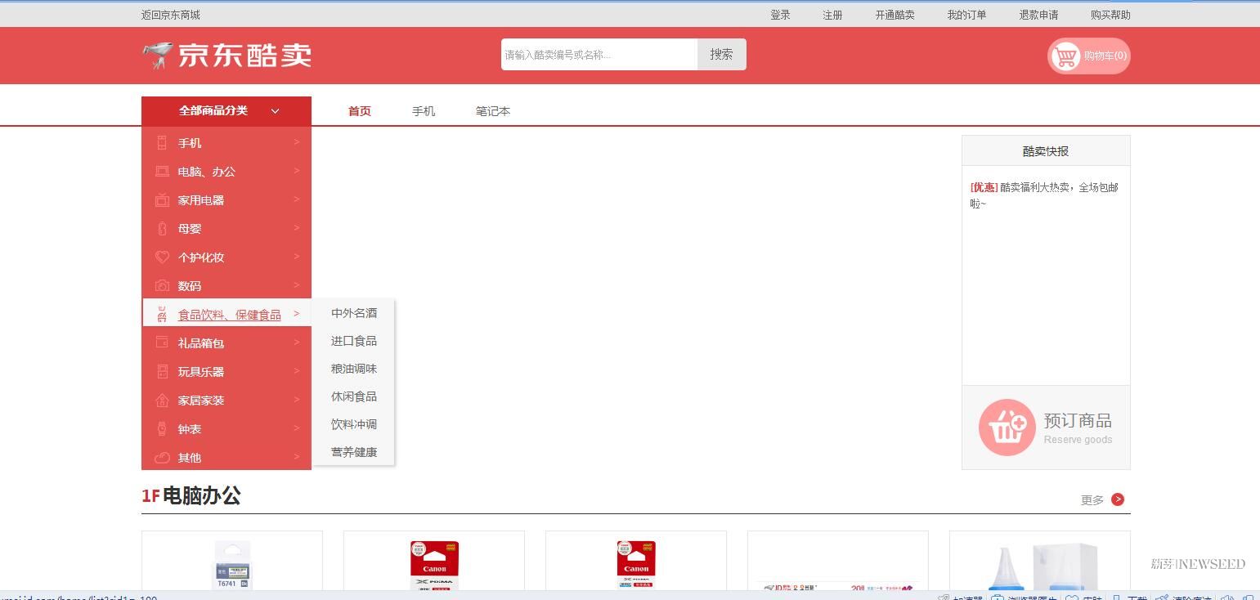This screenshot has width=1260, height=600.
Task: Expand the 家居家装 category arrow
Action: click(x=297, y=400)
